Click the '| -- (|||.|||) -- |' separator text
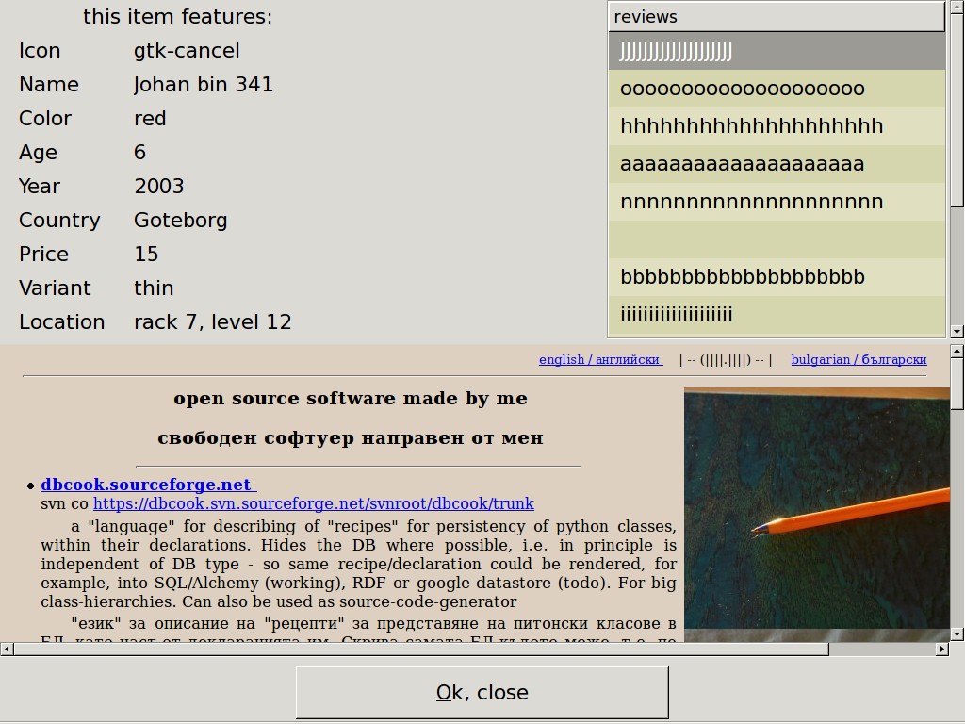The image size is (965, 724). click(726, 359)
